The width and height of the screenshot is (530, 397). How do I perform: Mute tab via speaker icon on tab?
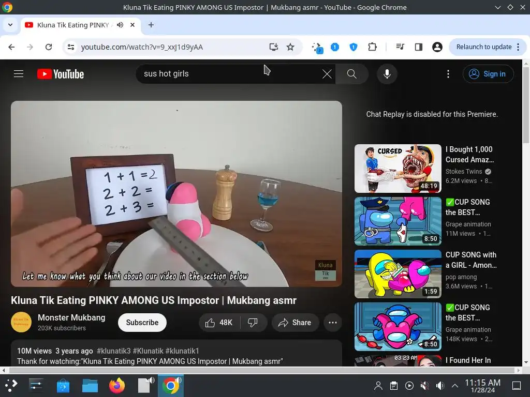point(120,25)
